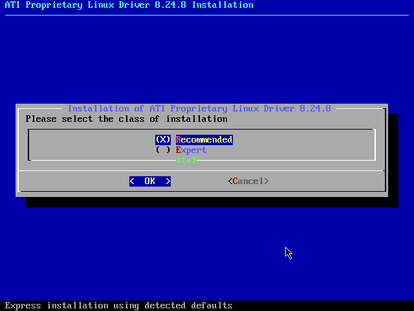Viewport: 414px width, 311px height.
Task: Click the Expert installation label
Action: tap(191, 150)
